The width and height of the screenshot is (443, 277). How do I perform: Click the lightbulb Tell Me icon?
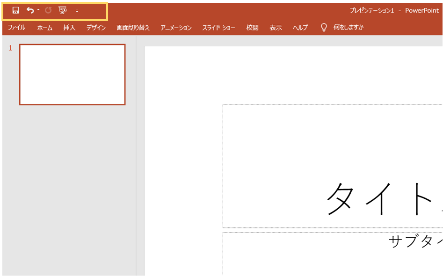click(x=324, y=28)
